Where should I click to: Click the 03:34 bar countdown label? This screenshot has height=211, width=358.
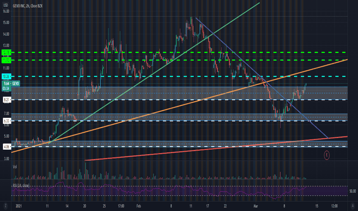tap(6, 89)
